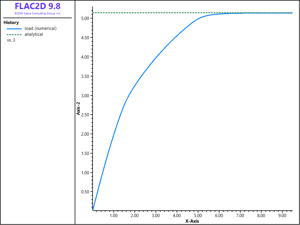Select the analytical legend label
This screenshot has width=300, height=225.
(x=34, y=35)
